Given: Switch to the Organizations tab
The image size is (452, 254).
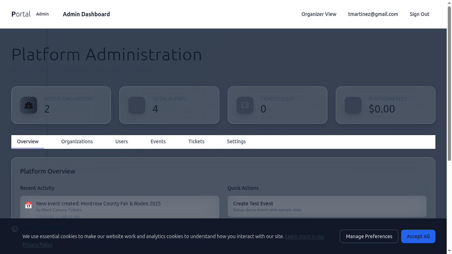Looking at the screenshot, I should point(77,141).
